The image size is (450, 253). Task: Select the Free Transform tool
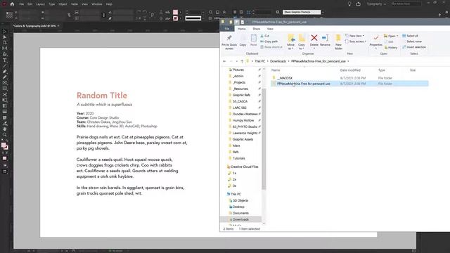click(5, 100)
